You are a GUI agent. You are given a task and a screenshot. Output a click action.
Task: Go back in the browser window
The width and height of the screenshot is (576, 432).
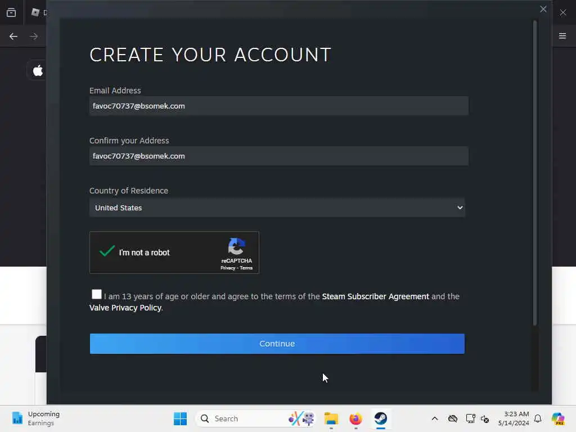pyautogui.click(x=13, y=37)
